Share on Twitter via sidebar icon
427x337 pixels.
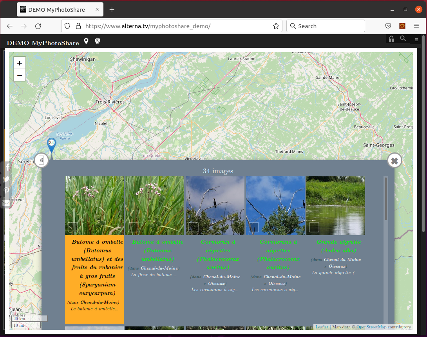[7, 179]
